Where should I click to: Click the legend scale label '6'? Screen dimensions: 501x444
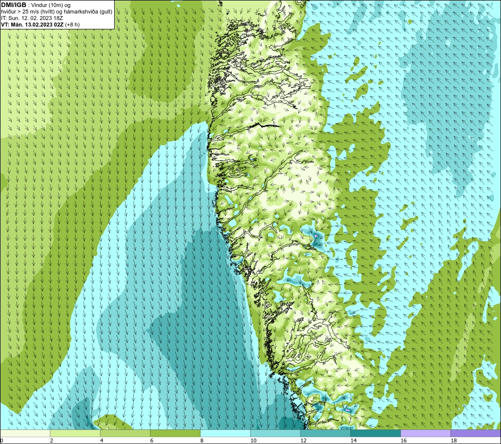pyautogui.click(x=152, y=440)
